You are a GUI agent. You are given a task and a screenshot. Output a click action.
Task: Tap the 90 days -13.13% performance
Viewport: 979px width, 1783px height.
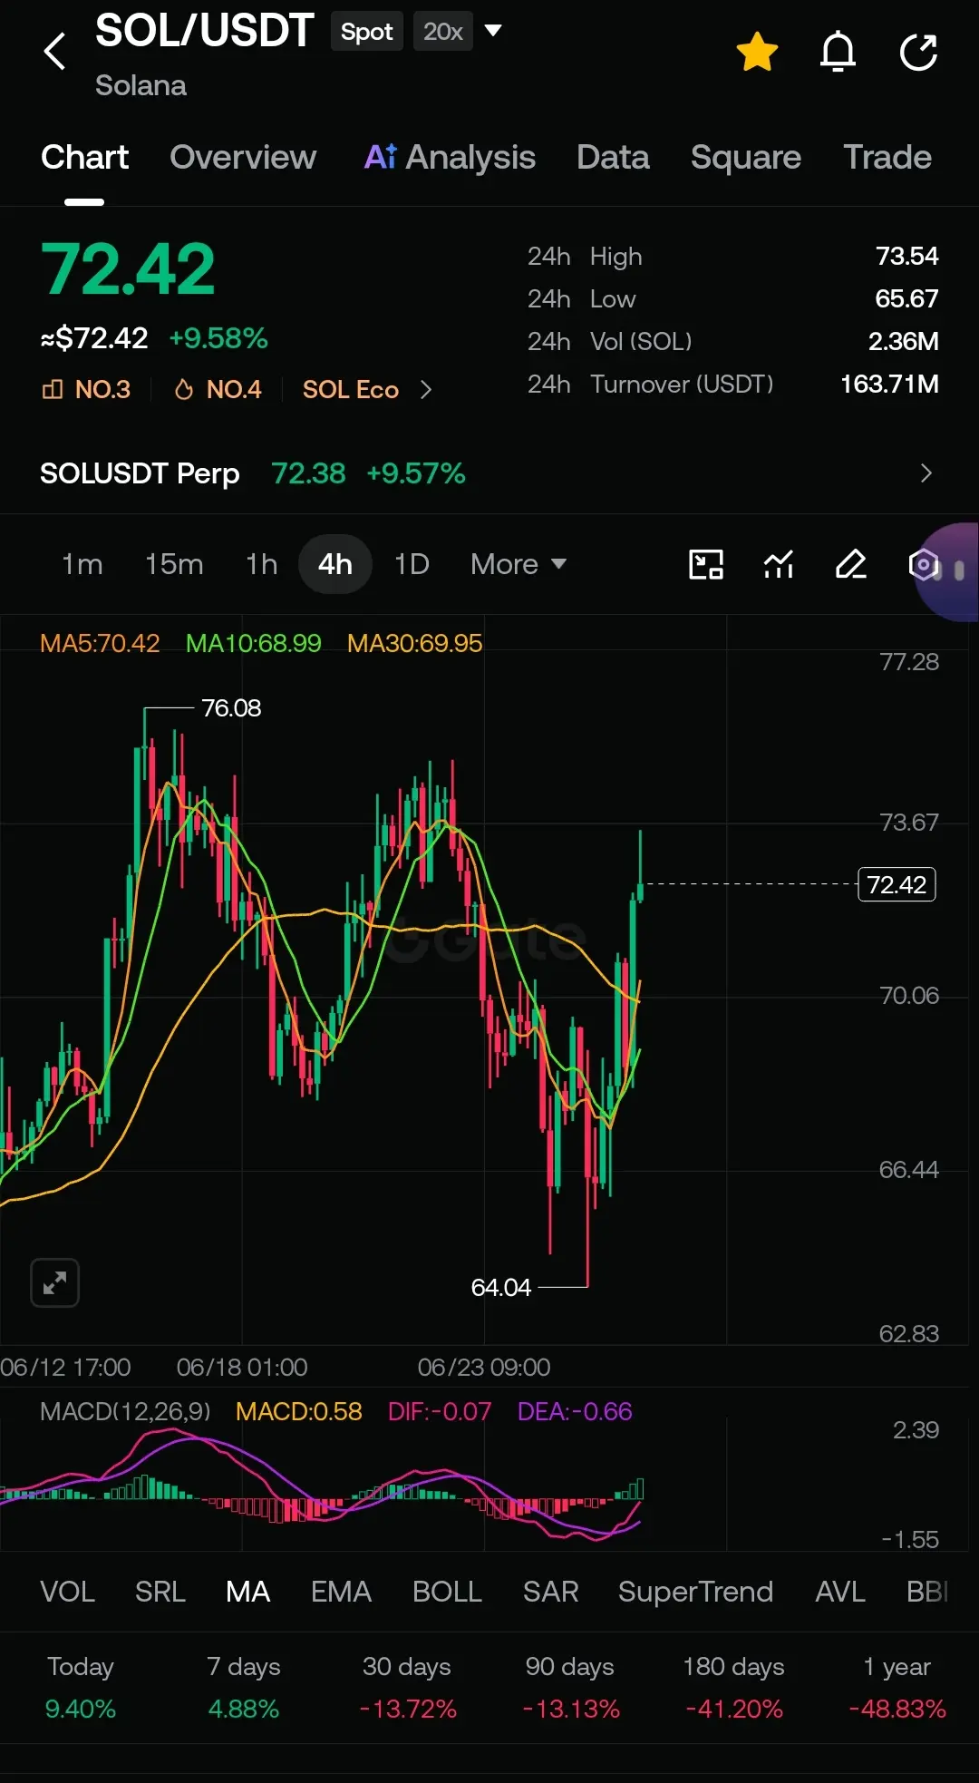tap(570, 1688)
